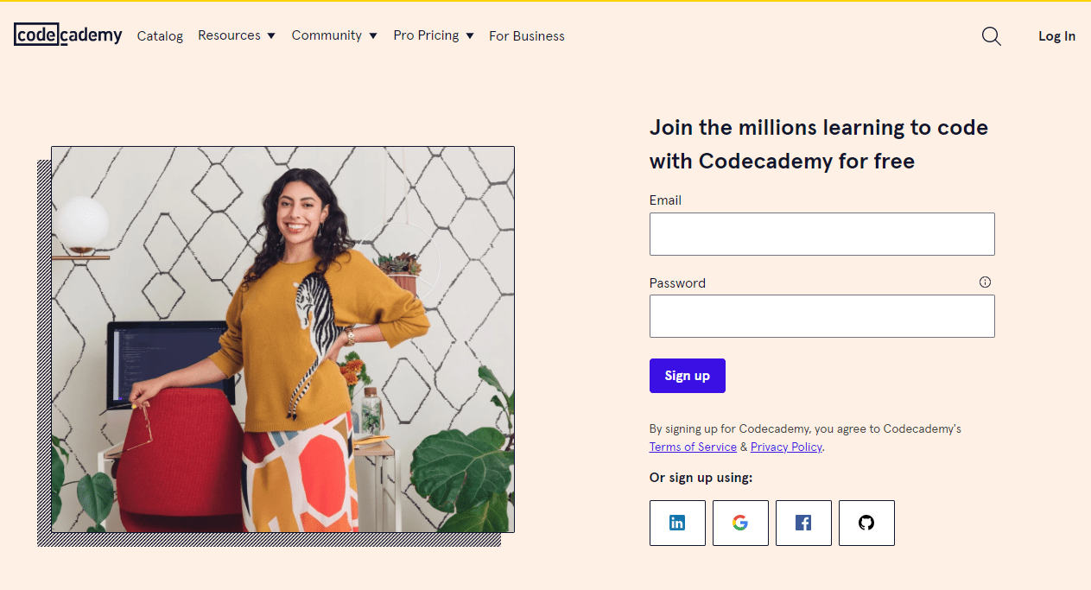Screen dimensions: 1091x590
Task: Expand the Pro Pricing dropdown
Action: point(427,35)
